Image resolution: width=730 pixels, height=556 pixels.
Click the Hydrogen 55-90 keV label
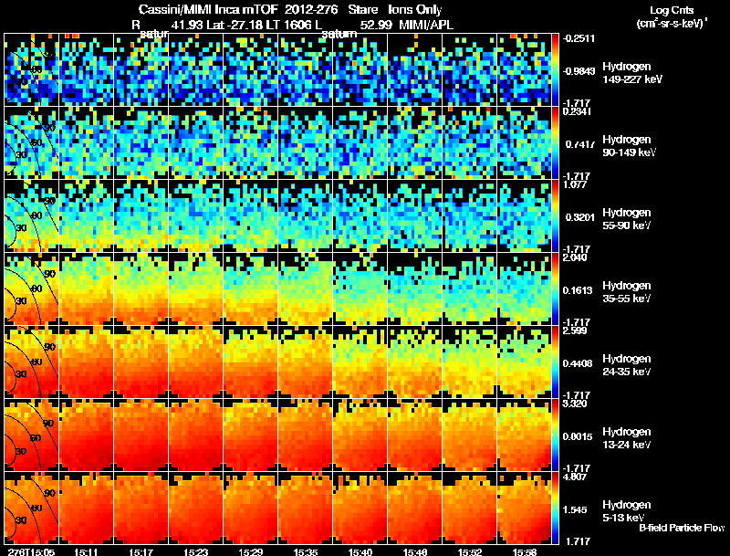click(627, 219)
